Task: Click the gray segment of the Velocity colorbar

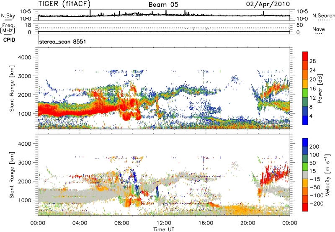Action: pyautogui.click(x=305, y=175)
